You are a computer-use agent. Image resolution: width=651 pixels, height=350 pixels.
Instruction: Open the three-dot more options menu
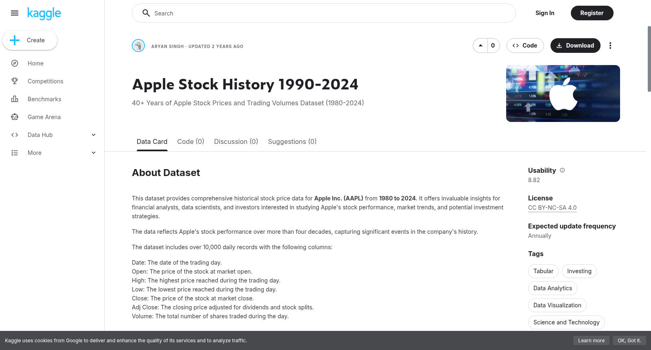(610, 46)
